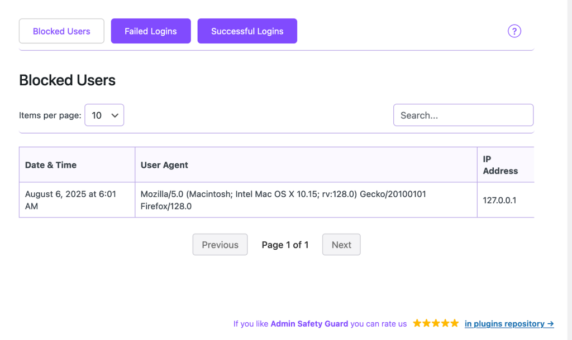Click the IP Address column header
572x340 pixels.
click(x=500, y=165)
